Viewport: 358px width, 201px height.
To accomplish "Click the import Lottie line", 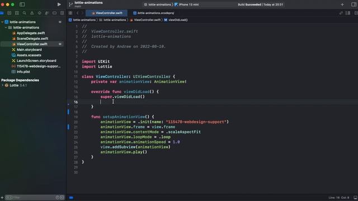I will [x=97, y=66].
